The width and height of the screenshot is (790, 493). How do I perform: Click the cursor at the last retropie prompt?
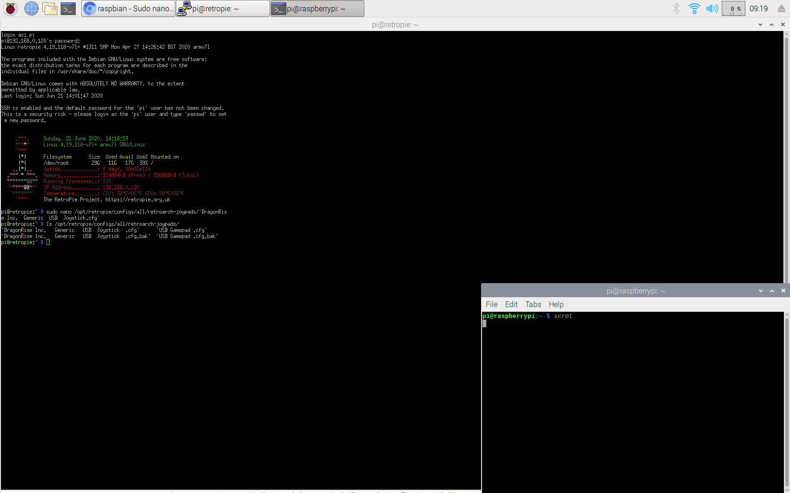[48, 242]
